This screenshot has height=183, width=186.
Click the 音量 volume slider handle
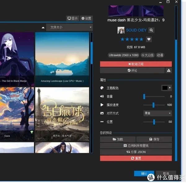(x=144, y=96)
